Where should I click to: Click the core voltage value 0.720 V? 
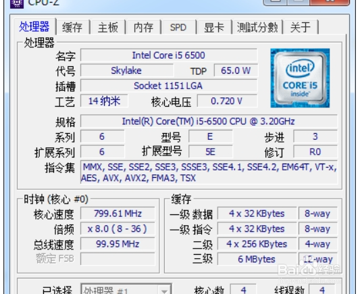(227, 101)
